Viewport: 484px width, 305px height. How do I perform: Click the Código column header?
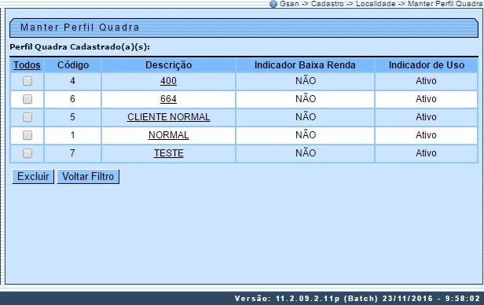pos(73,65)
